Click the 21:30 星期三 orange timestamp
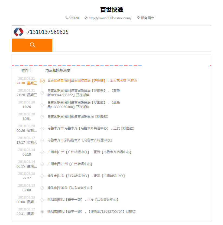This screenshot has width=223, height=225. [27, 83]
